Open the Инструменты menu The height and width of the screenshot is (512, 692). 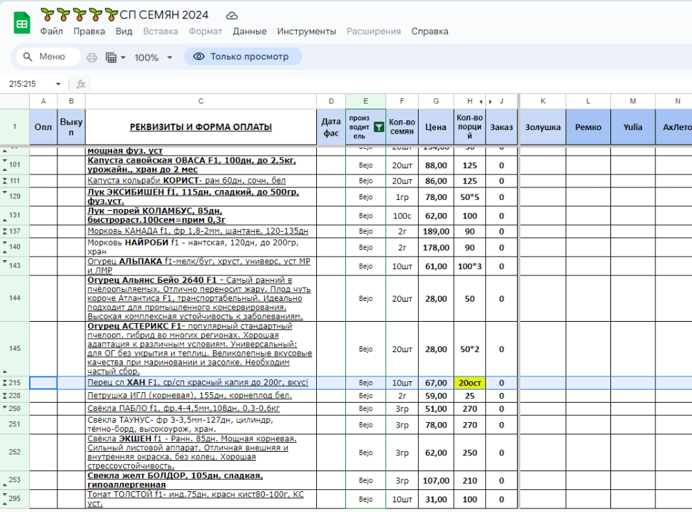tap(307, 31)
